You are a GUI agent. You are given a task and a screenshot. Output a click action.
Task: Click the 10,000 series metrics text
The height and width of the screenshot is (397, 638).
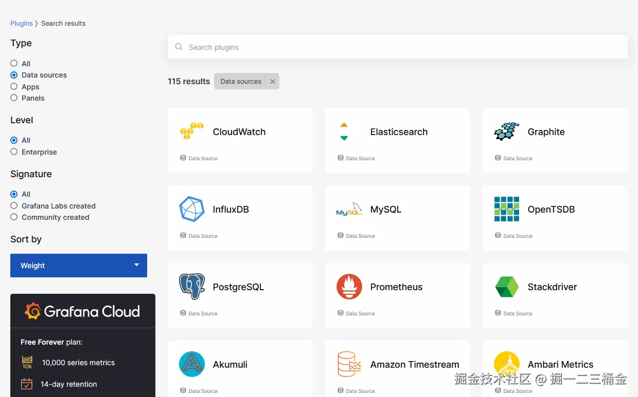[x=78, y=363]
